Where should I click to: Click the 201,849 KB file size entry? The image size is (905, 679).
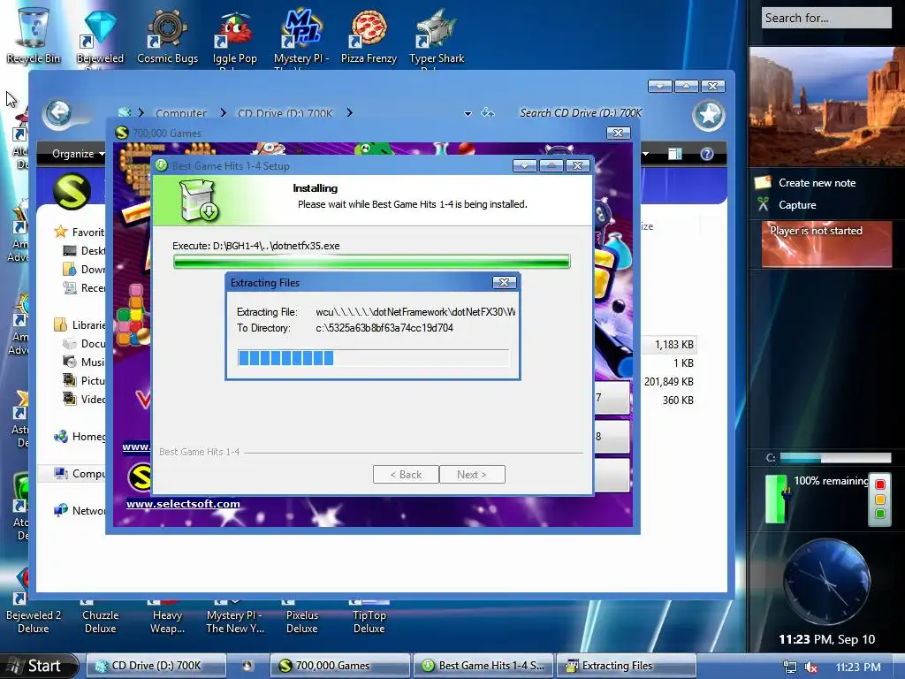point(668,382)
